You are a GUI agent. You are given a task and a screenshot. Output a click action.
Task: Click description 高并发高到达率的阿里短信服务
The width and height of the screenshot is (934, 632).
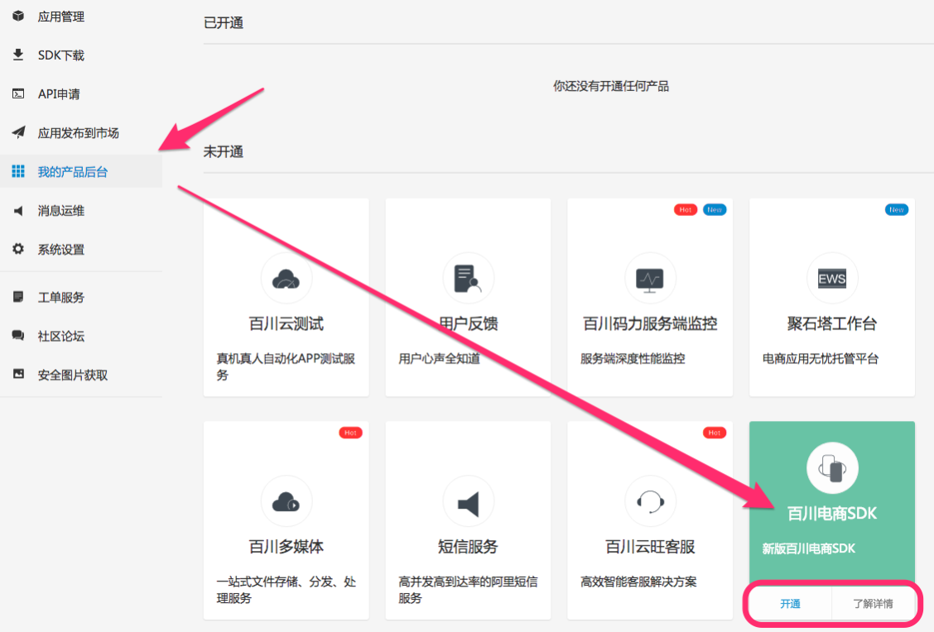[468, 590]
